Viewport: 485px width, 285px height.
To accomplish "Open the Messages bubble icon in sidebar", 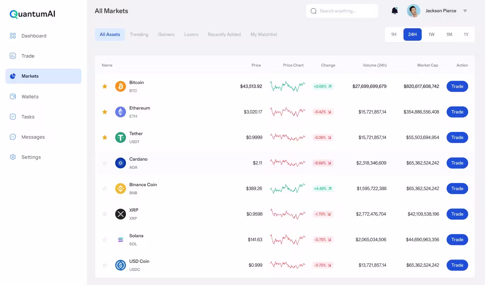I will coord(13,137).
